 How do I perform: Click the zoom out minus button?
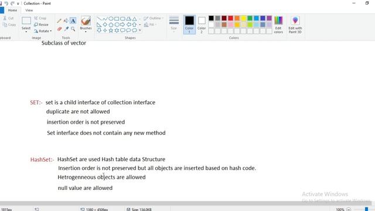pyautogui.click(x=349, y=209)
